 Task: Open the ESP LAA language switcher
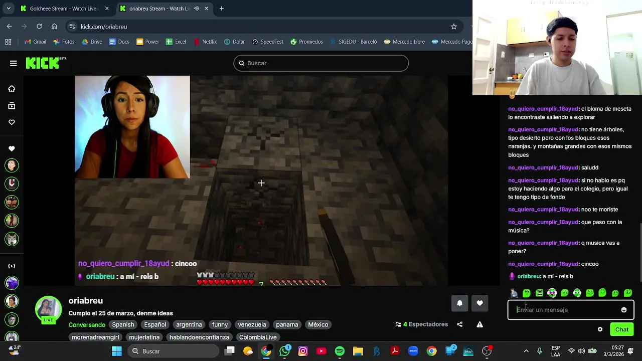point(556,351)
